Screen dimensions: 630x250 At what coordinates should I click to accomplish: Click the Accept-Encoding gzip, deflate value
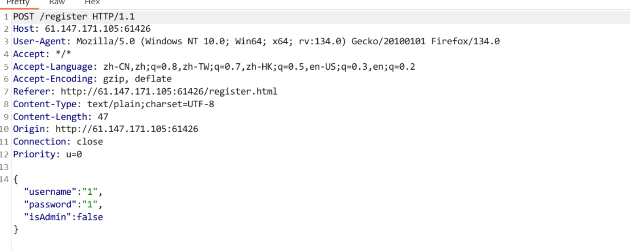click(138, 79)
